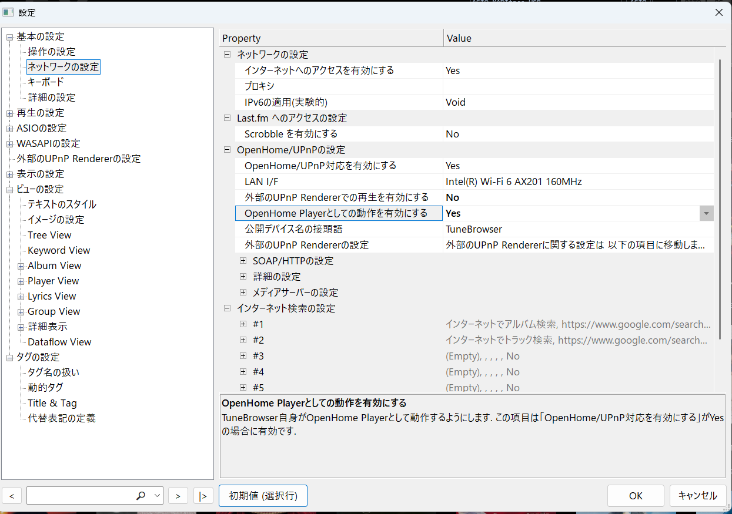Click the 初期値 (選択行) button
The image size is (732, 514).
point(263,496)
